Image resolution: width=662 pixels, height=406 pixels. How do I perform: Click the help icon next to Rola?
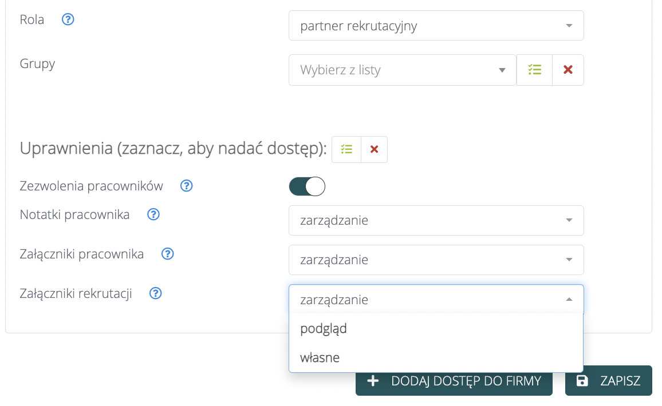point(68,19)
